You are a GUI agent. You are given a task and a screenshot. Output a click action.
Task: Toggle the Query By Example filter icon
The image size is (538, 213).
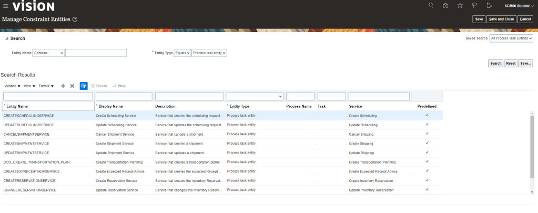(84, 86)
